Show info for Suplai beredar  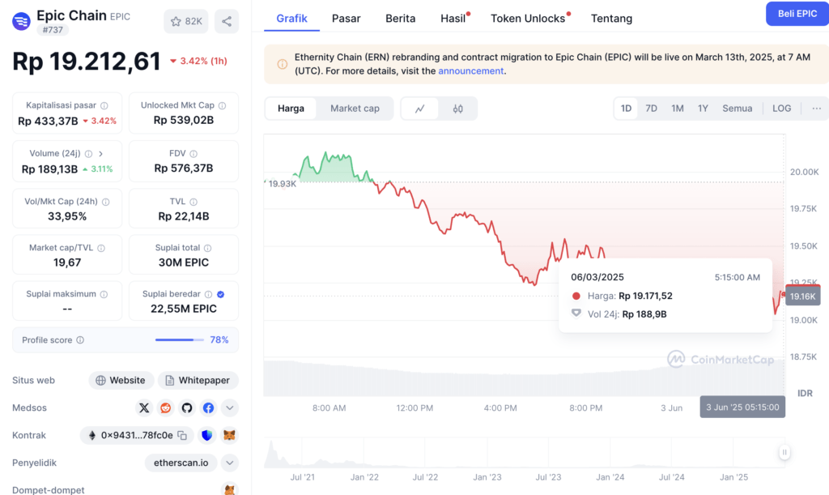[x=208, y=294]
